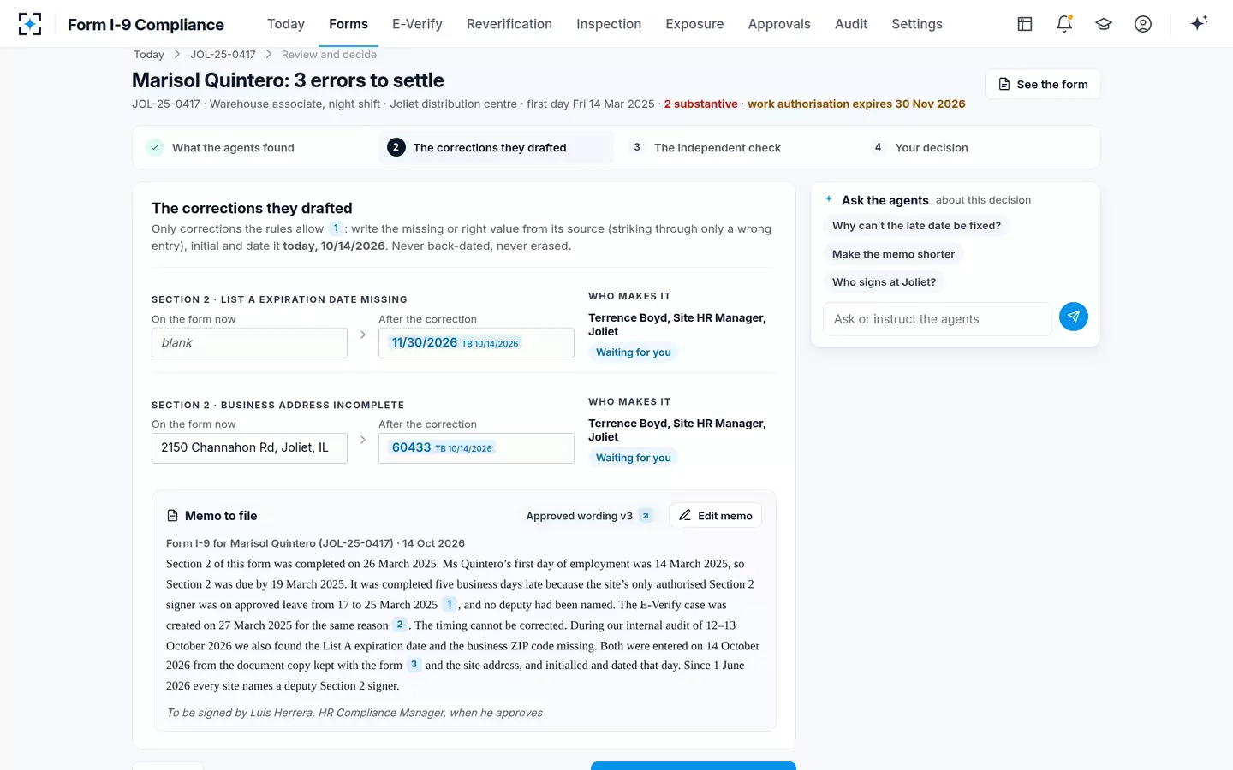The image size is (1233, 770).
Task: Open the user account profile icon
Action: [x=1143, y=24]
